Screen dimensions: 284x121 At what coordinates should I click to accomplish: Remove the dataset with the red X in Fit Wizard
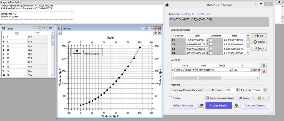(264, 72)
